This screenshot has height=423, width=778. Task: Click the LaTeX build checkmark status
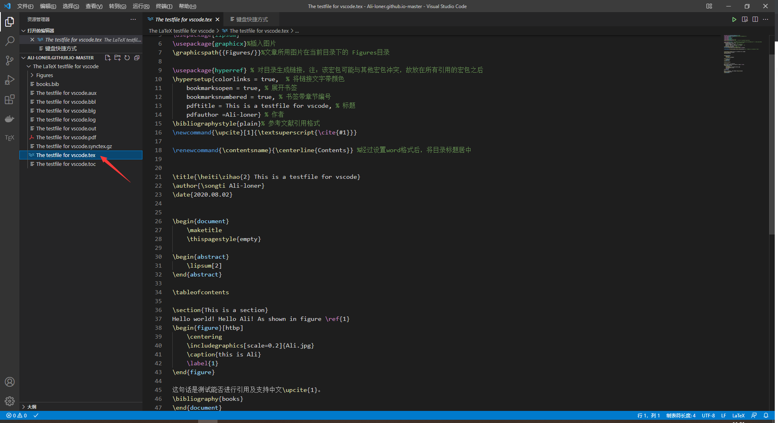point(36,415)
